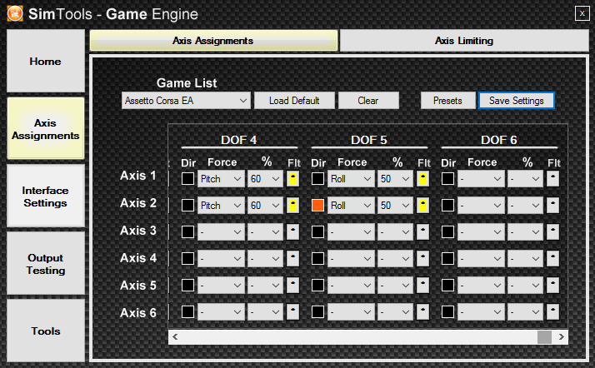
Task: Open Axis 5 DOF 4 percent dropdown
Action: tap(265, 285)
